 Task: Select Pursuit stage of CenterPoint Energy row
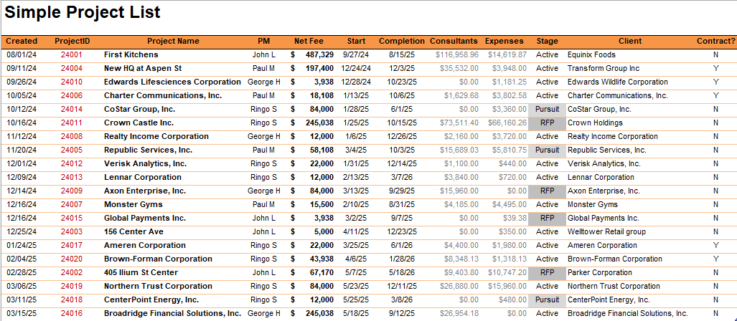point(547,300)
